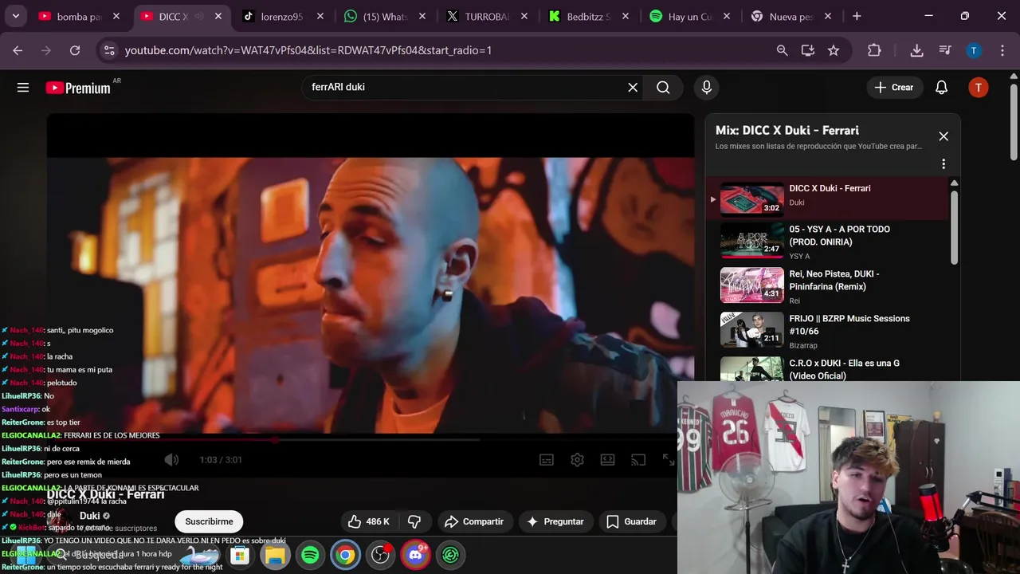Open Discord from the taskbar
Image resolution: width=1020 pixels, height=574 pixels.
point(416,555)
